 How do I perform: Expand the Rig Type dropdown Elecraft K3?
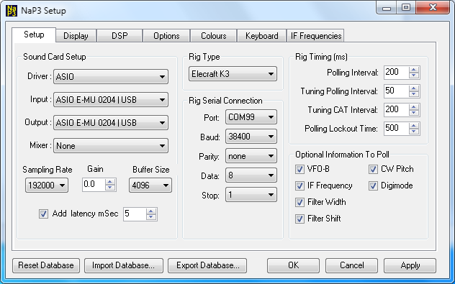coord(233,74)
